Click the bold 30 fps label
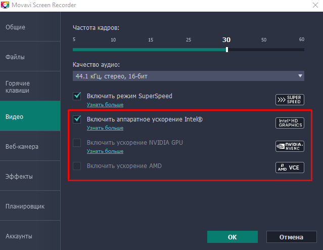This screenshot has height=250, width=323. [226, 39]
